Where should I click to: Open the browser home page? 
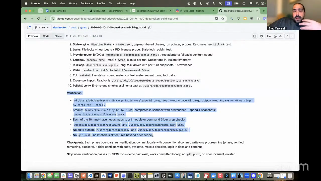point(45,19)
